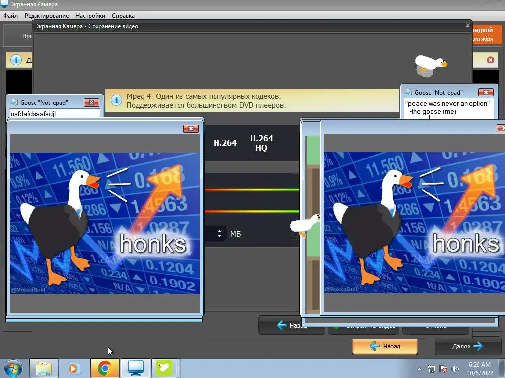Close the Сохранение видео dialog
Viewport: 505px width, 378px height.
click(468, 25)
